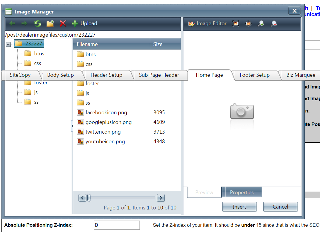
Task: Sort files by Size column
Action: [165, 44]
